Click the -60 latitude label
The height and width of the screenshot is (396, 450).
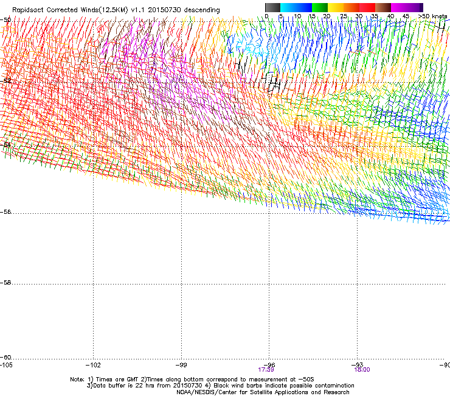coord(5,358)
